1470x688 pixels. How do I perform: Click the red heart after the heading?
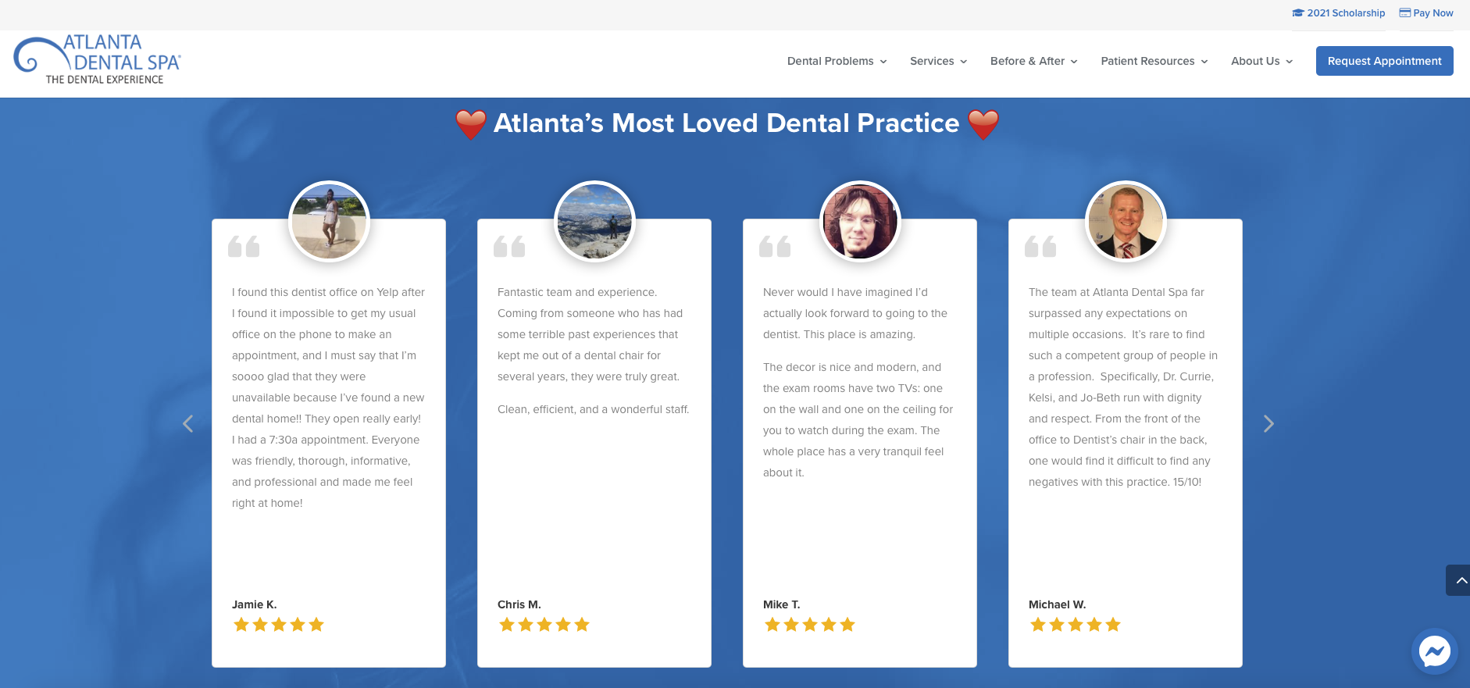983,124
